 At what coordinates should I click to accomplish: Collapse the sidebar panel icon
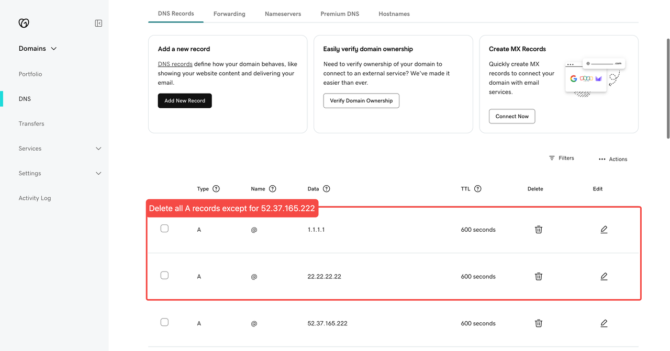[98, 23]
